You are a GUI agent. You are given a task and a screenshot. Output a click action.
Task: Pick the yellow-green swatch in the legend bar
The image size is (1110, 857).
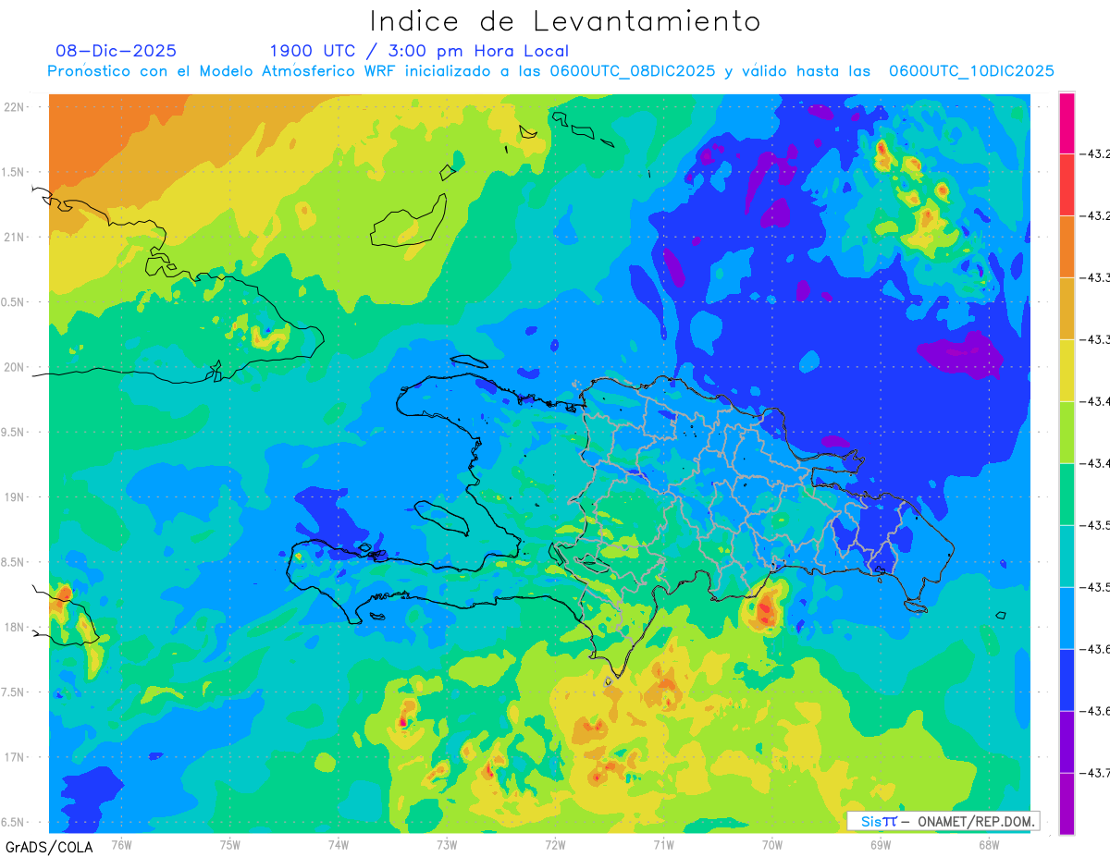point(1067,433)
